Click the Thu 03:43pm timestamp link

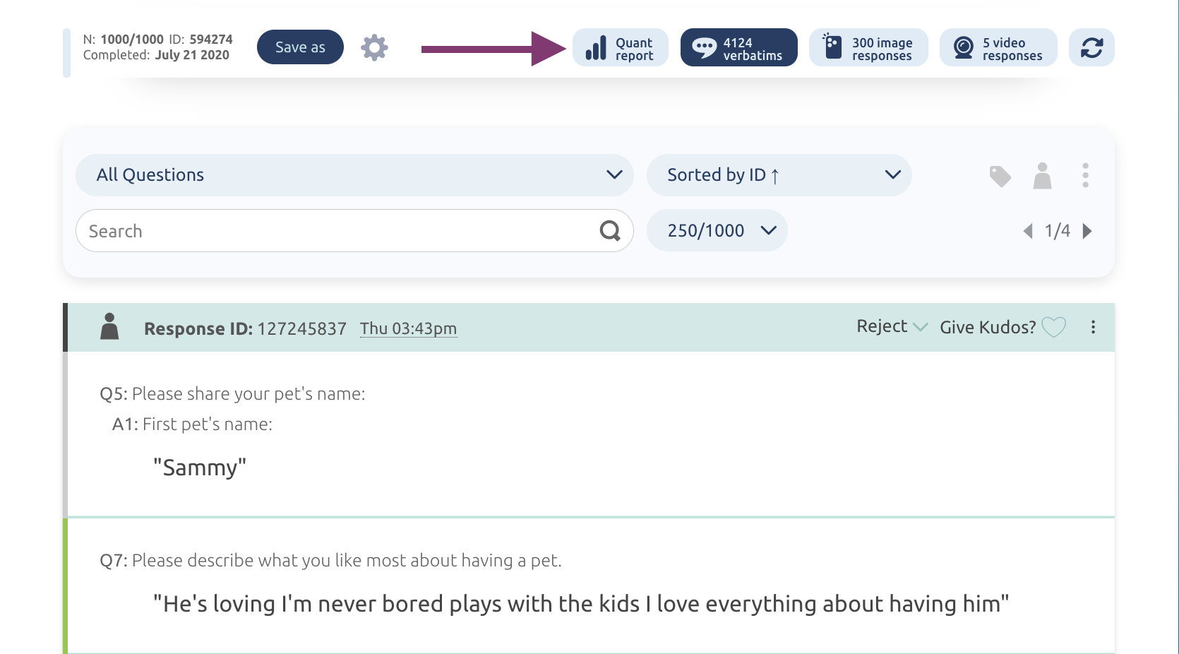click(x=408, y=328)
